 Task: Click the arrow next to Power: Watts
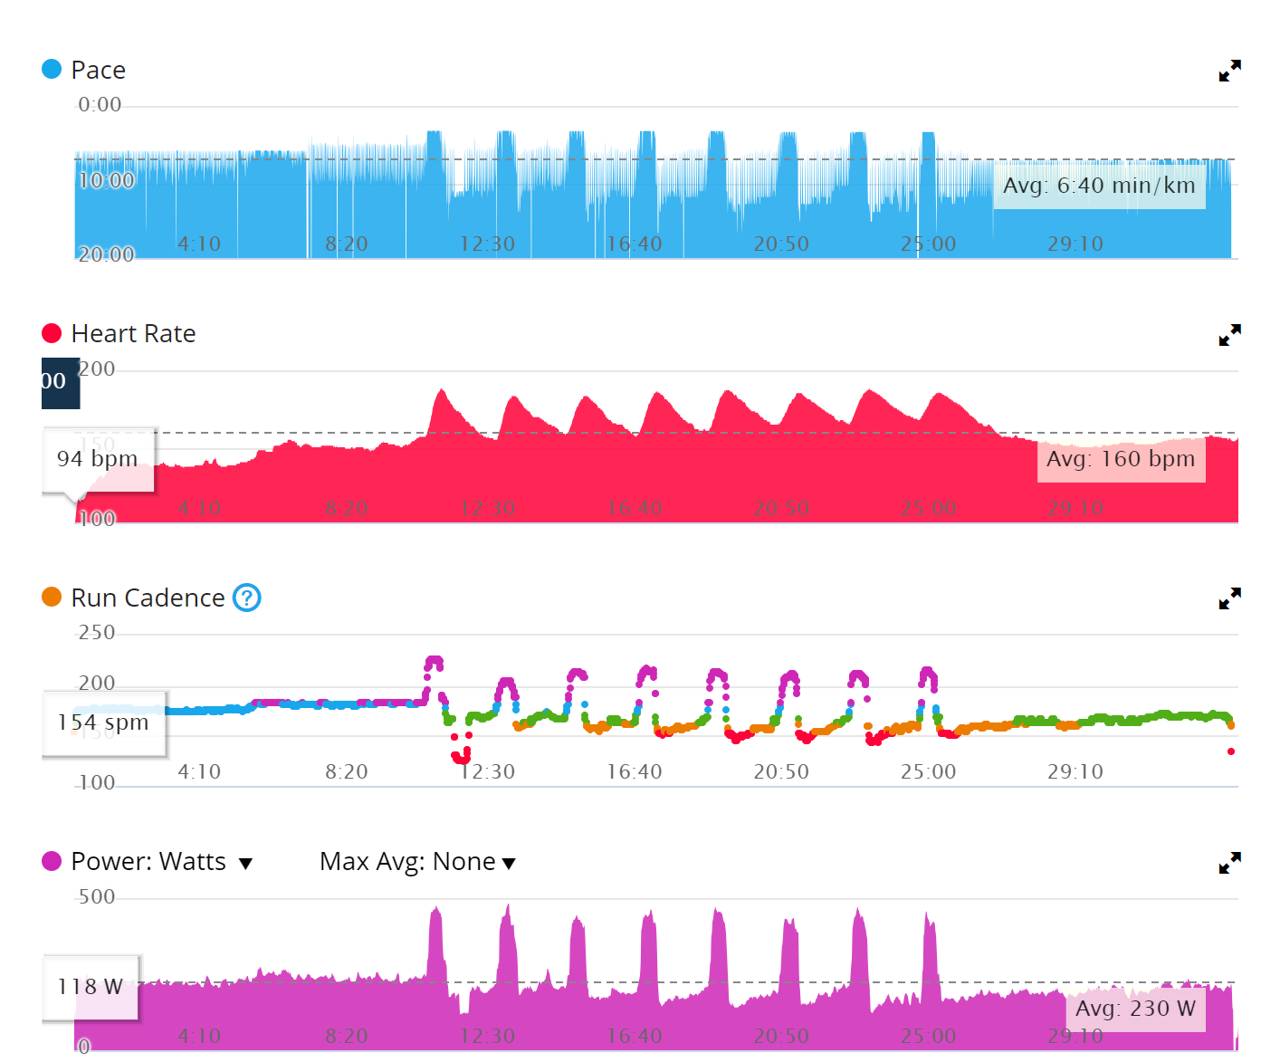pyautogui.click(x=245, y=864)
